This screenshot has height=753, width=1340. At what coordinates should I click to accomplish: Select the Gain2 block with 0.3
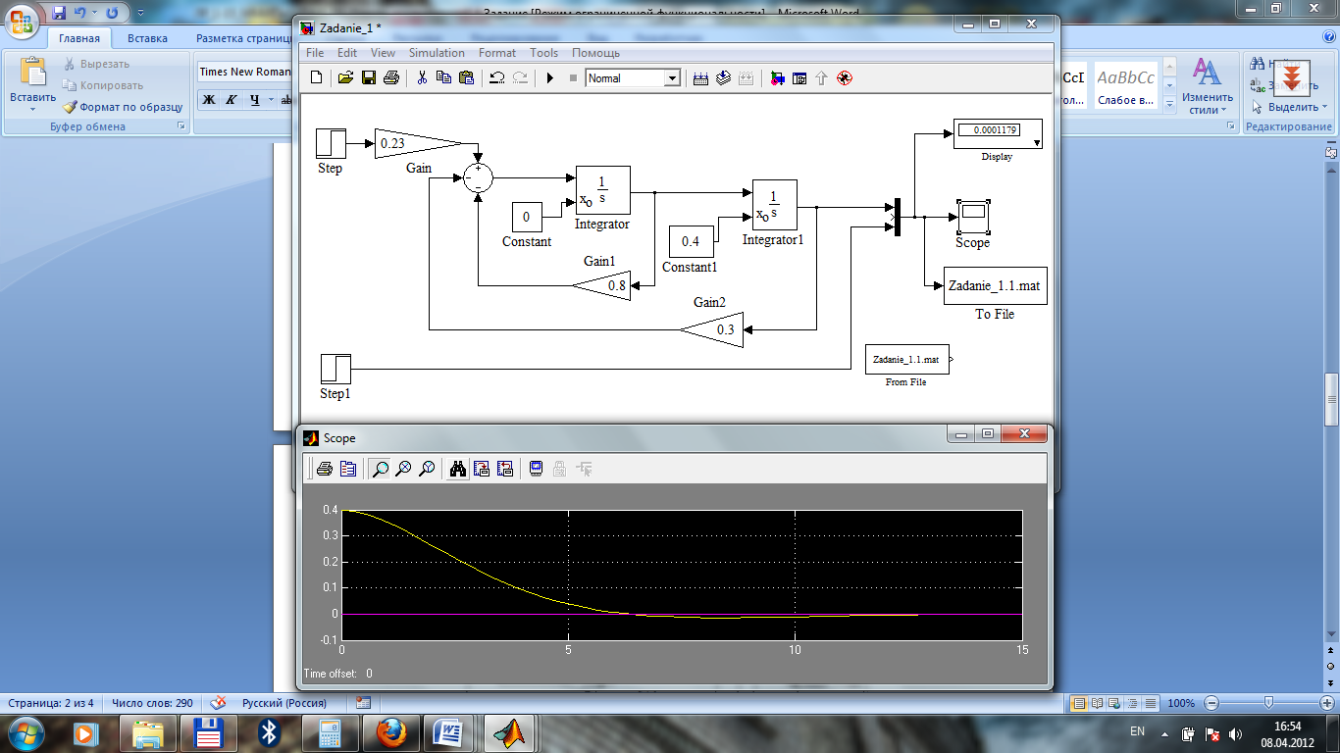(x=712, y=329)
